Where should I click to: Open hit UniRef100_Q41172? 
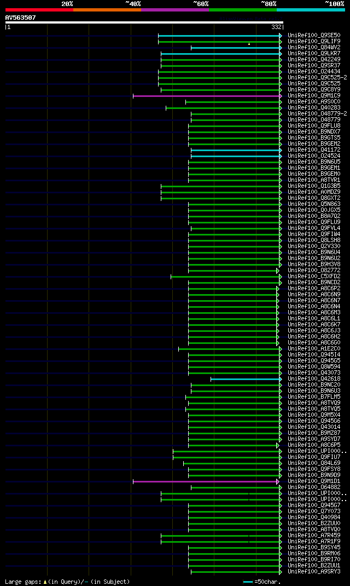point(314,150)
